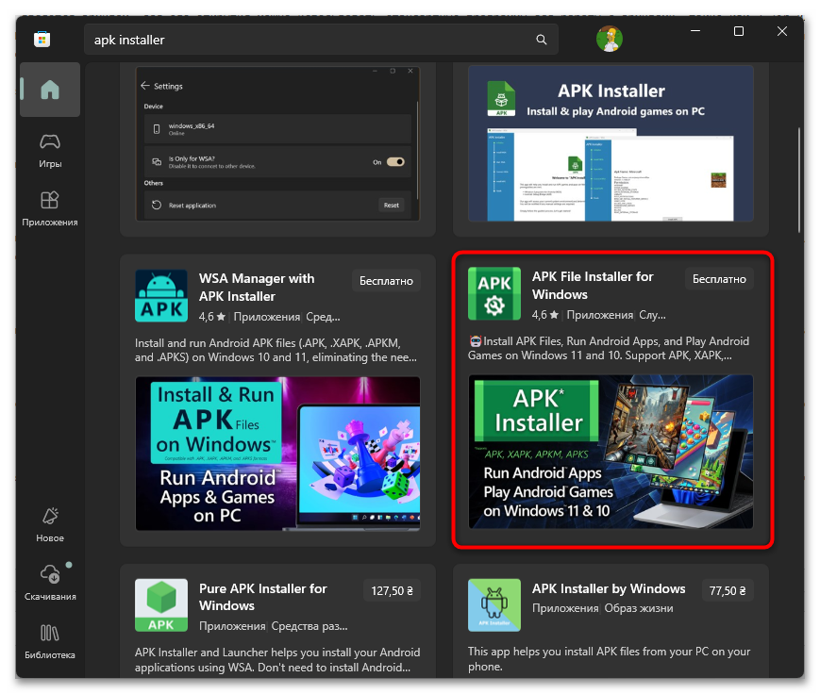This screenshot has height=694, width=820.
Task: Click the WSA Manager description text
Action: [276, 350]
